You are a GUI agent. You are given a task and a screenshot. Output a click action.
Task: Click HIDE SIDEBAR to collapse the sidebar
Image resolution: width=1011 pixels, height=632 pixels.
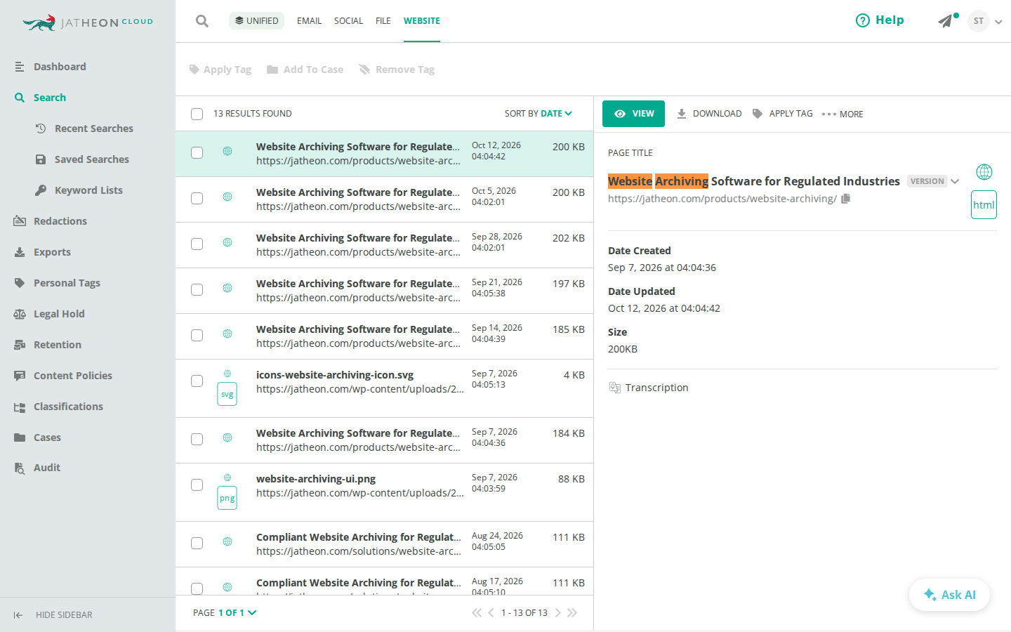click(x=53, y=615)
